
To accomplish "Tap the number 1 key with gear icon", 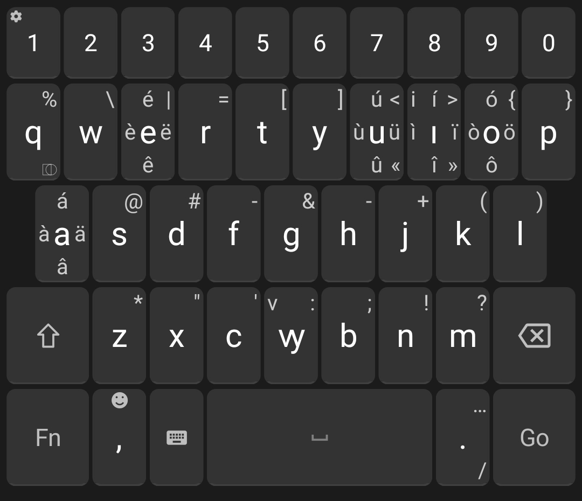I will click(33, 43).
